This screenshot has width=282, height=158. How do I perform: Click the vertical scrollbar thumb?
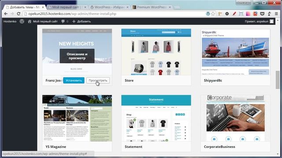point(278,80)
